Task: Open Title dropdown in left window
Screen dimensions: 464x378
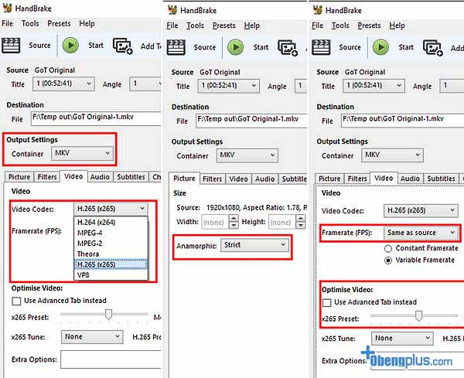Action: coord(63,84)
